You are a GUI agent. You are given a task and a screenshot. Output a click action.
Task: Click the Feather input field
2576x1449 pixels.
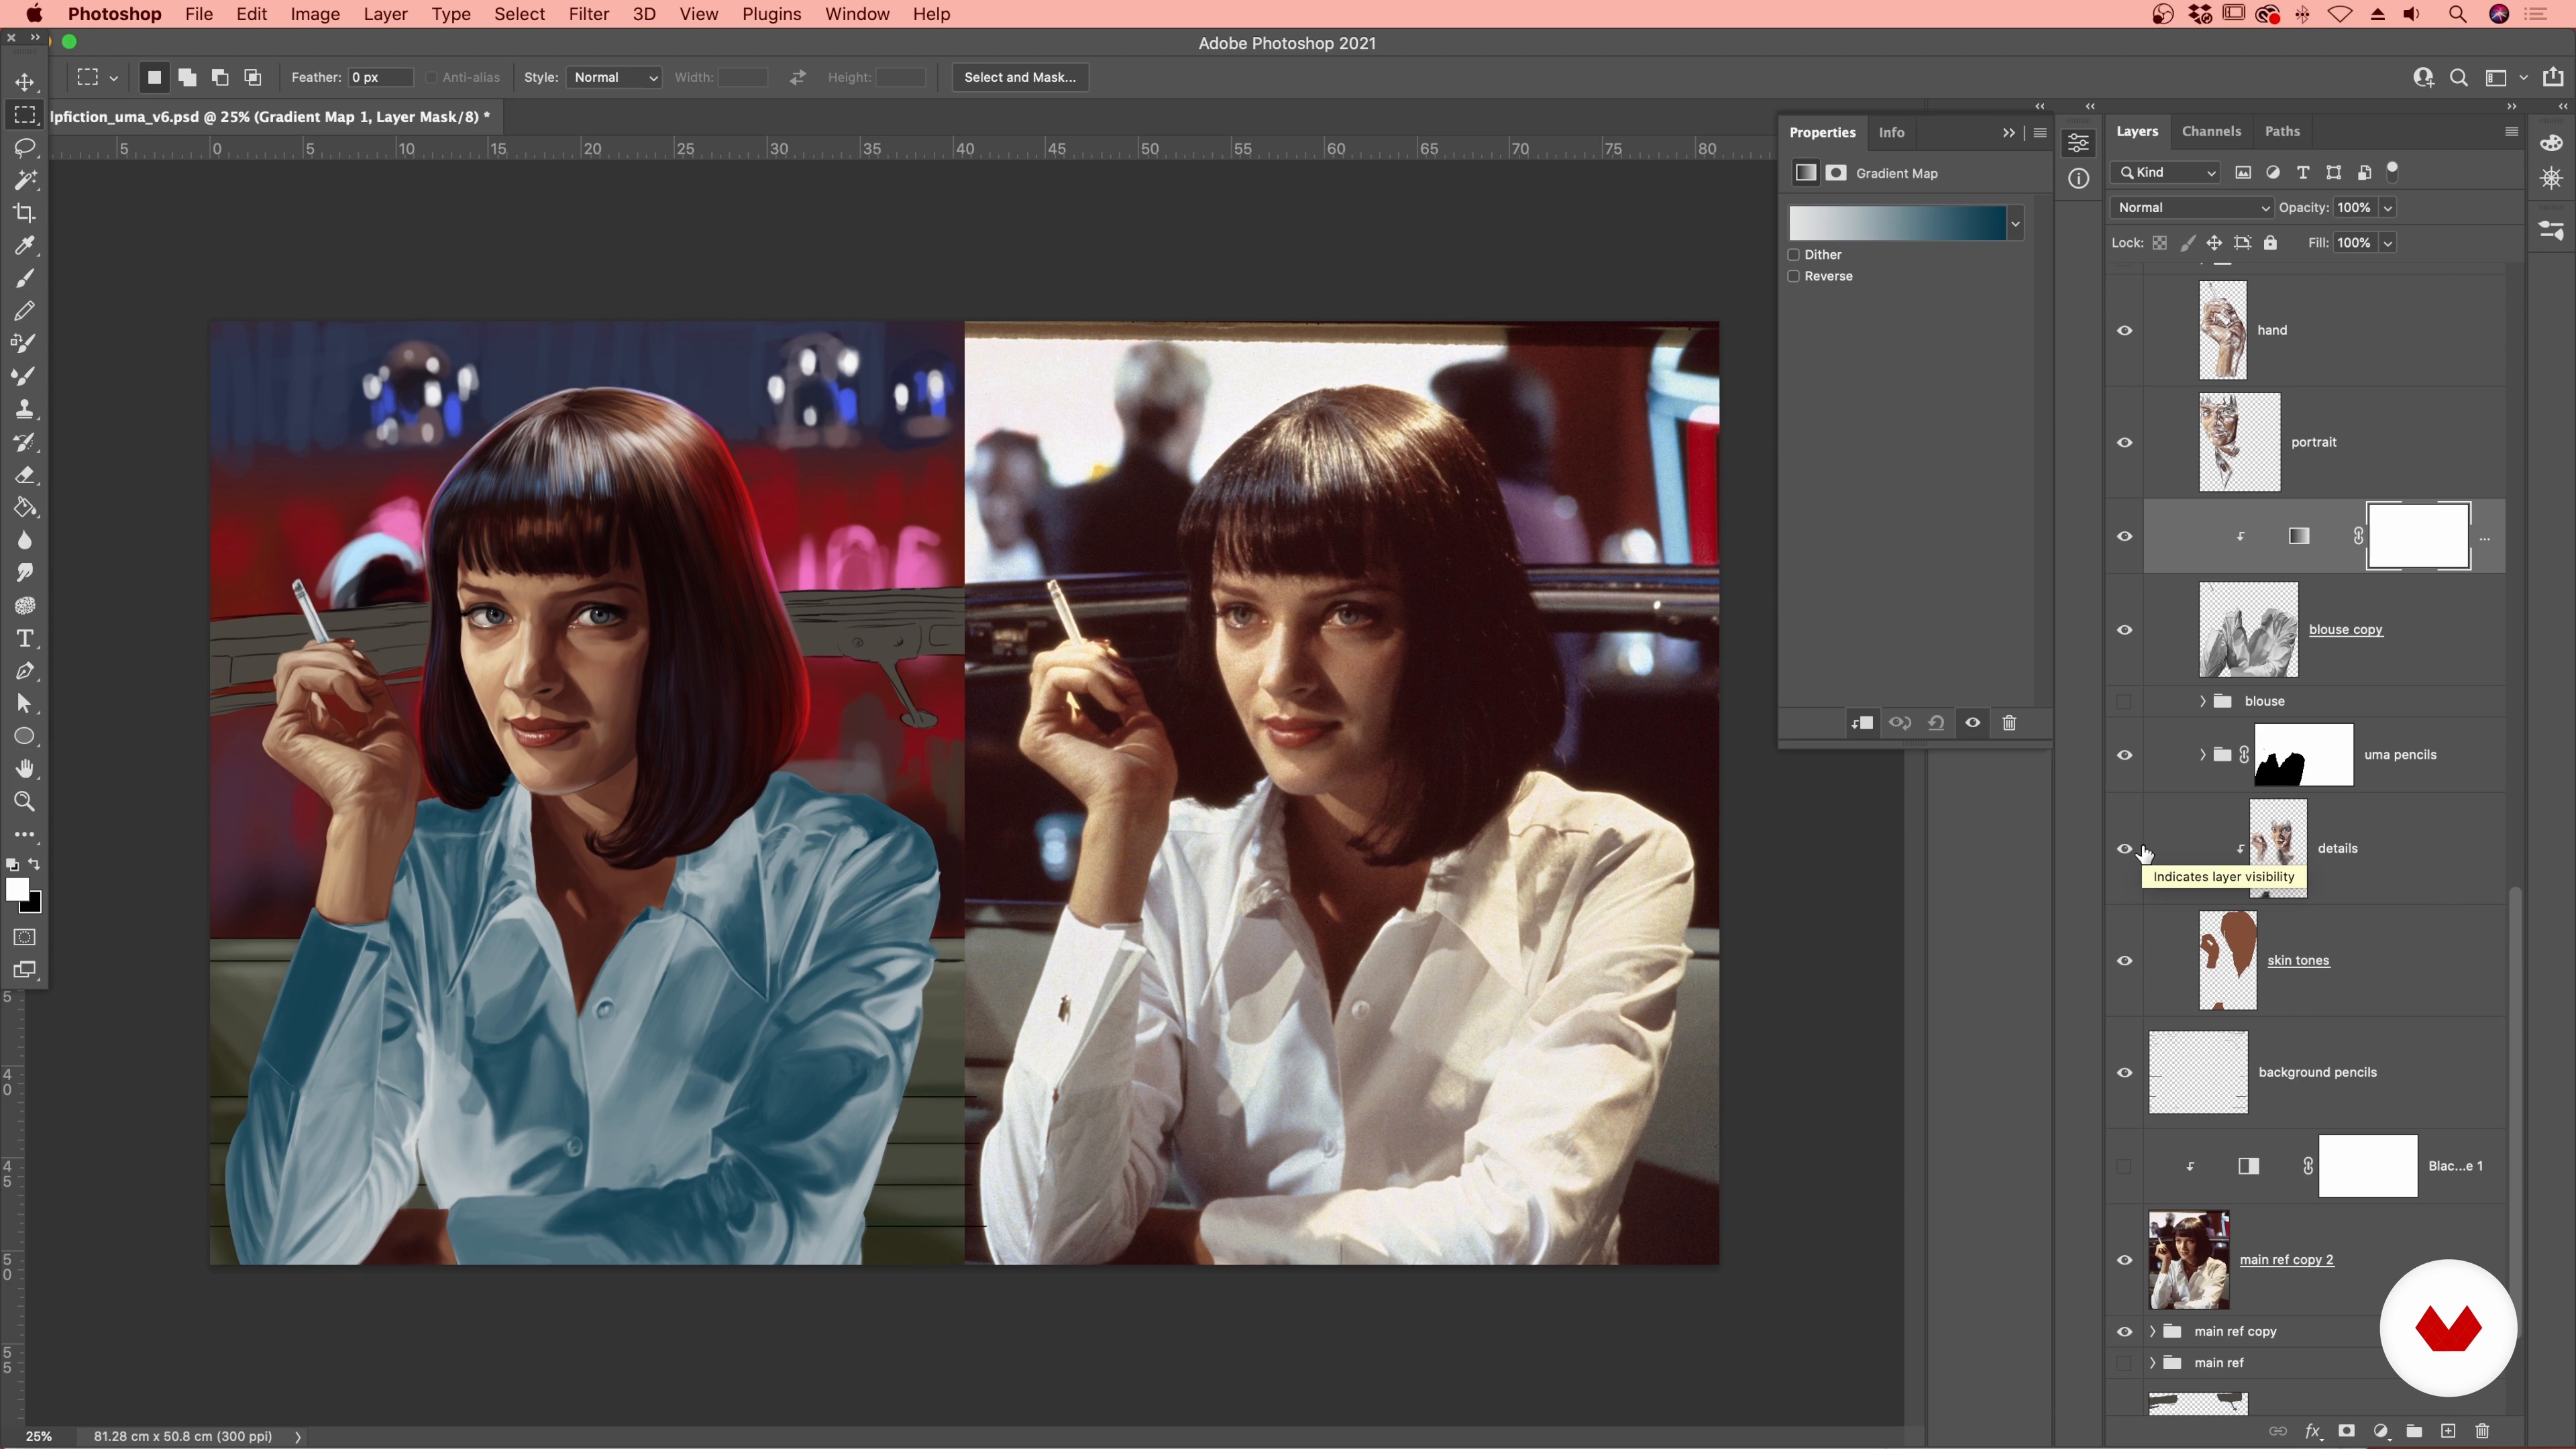[380, 77]
